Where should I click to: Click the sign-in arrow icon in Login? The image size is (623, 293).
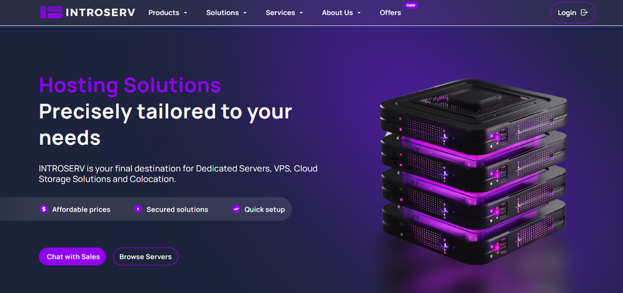coord(584,12)
